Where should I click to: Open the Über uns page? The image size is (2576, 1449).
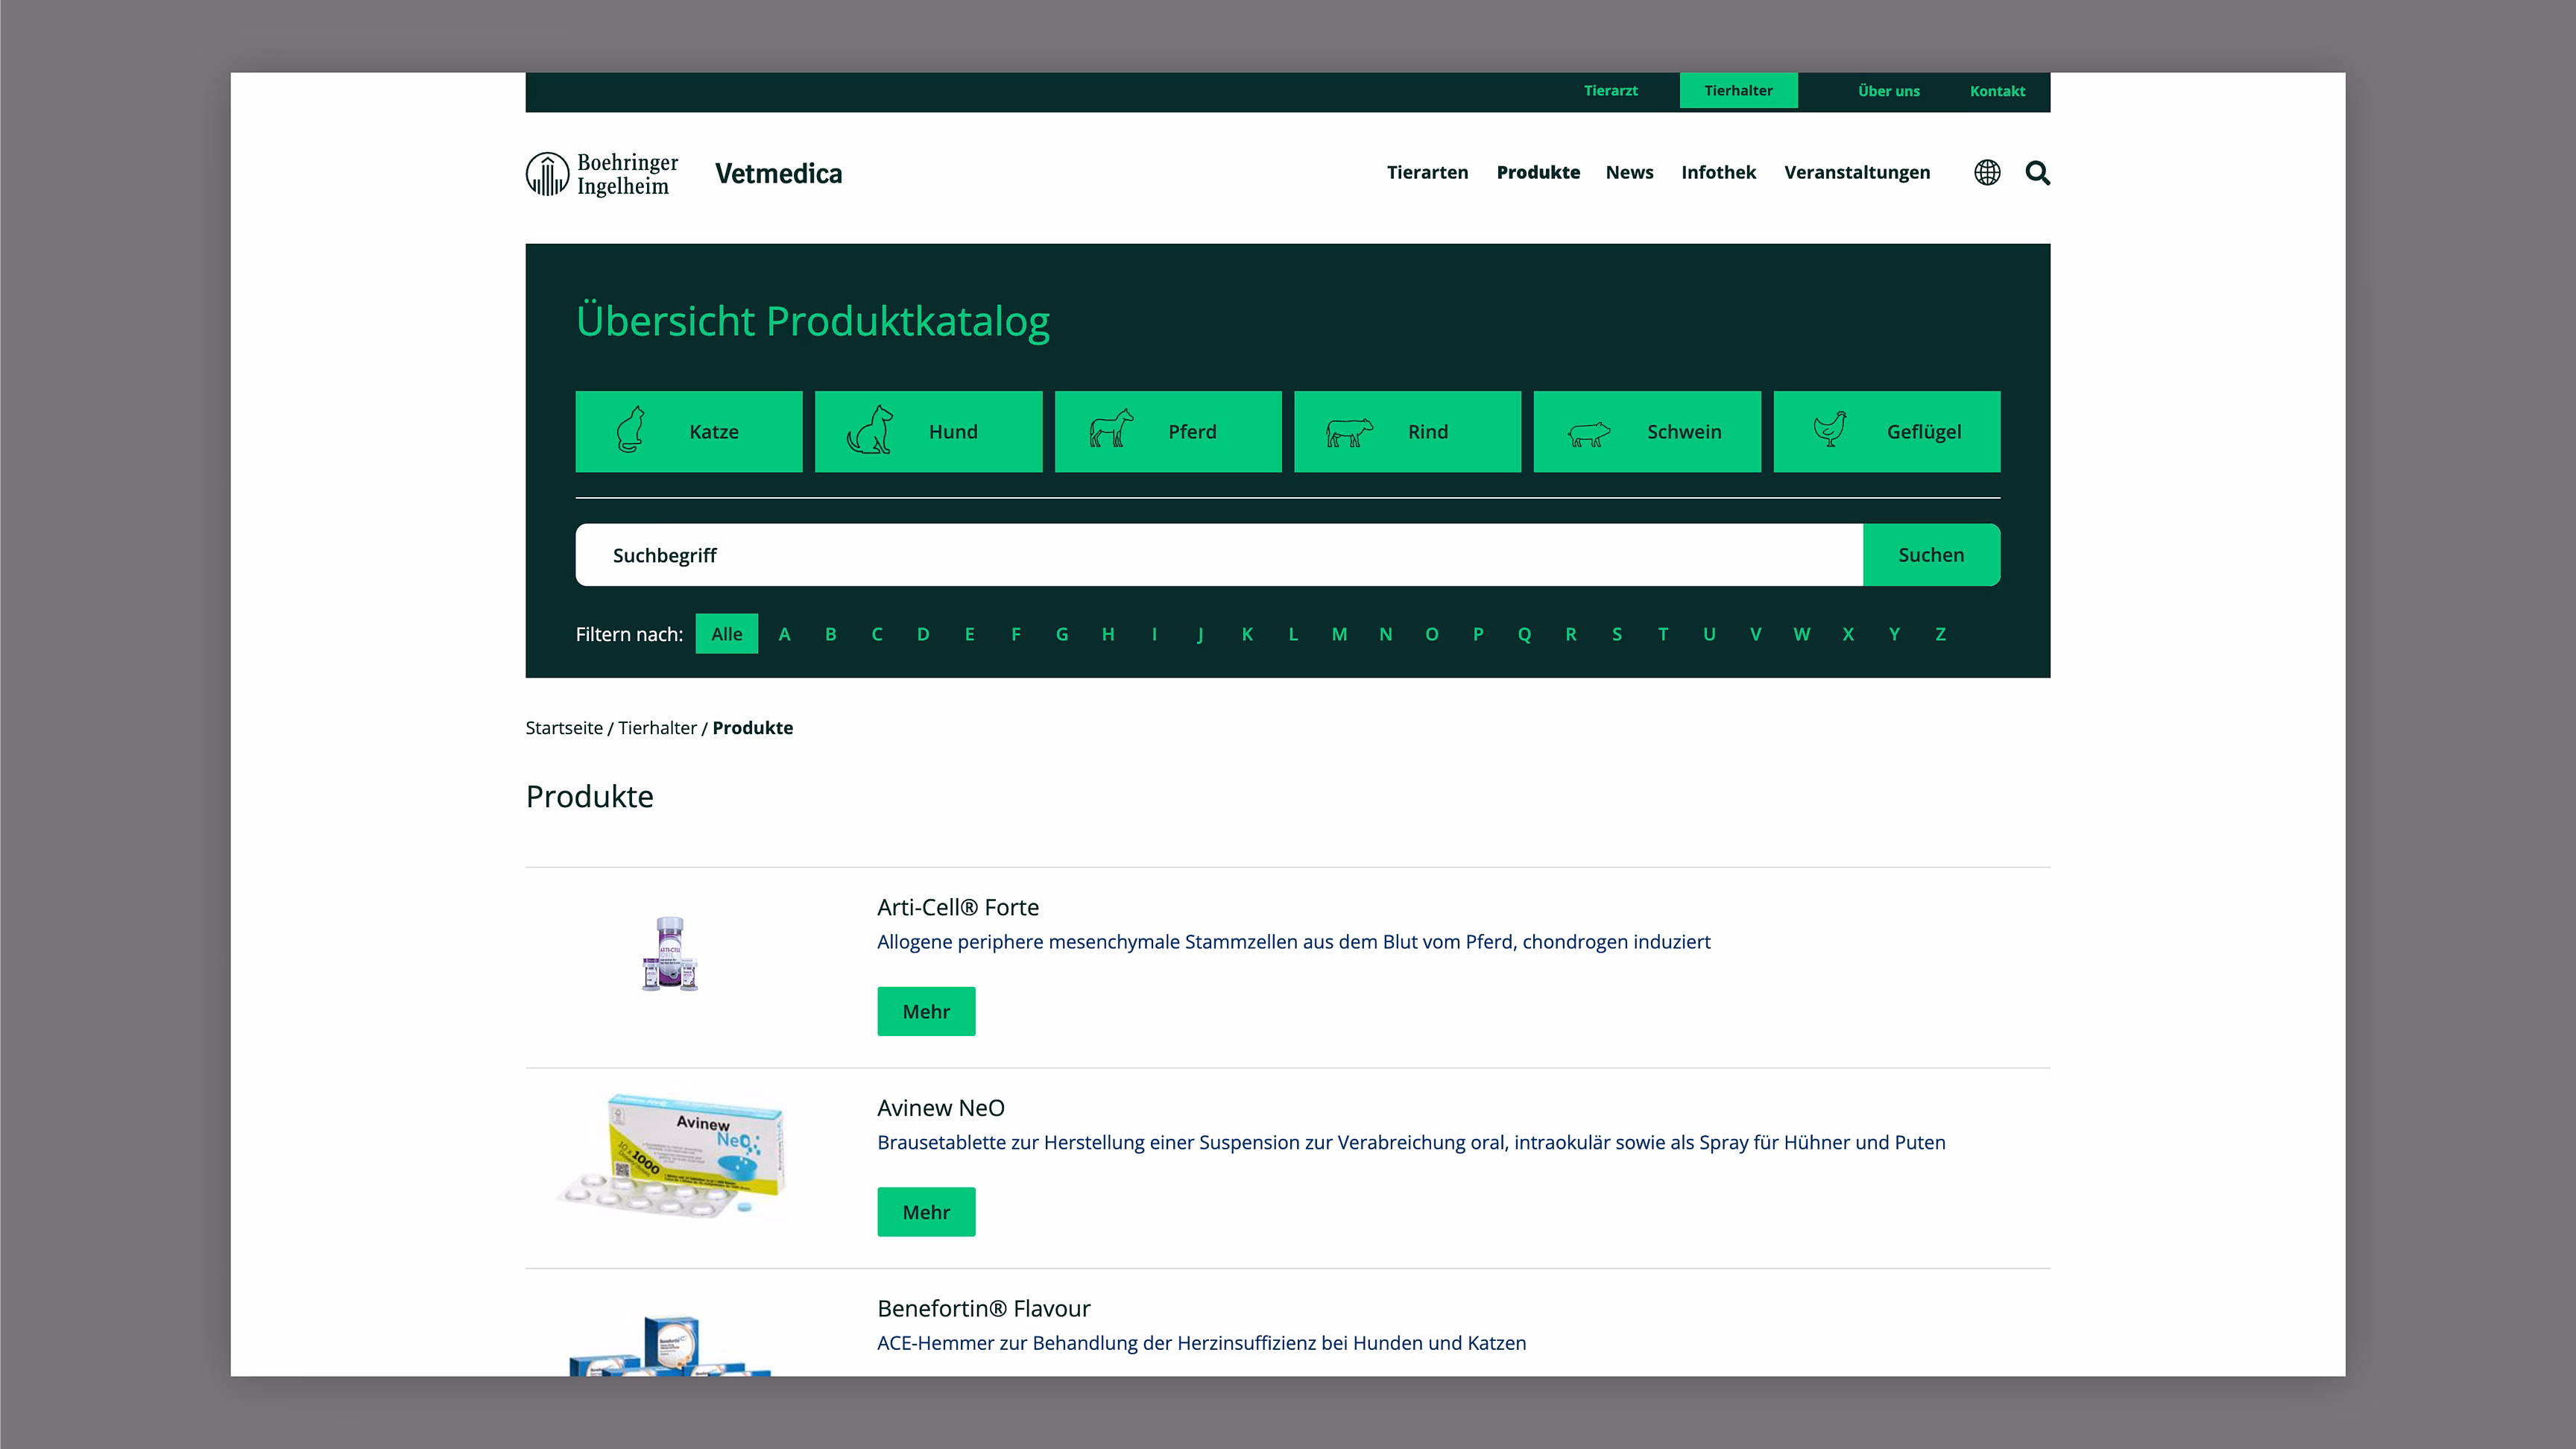pos(1888,91)
